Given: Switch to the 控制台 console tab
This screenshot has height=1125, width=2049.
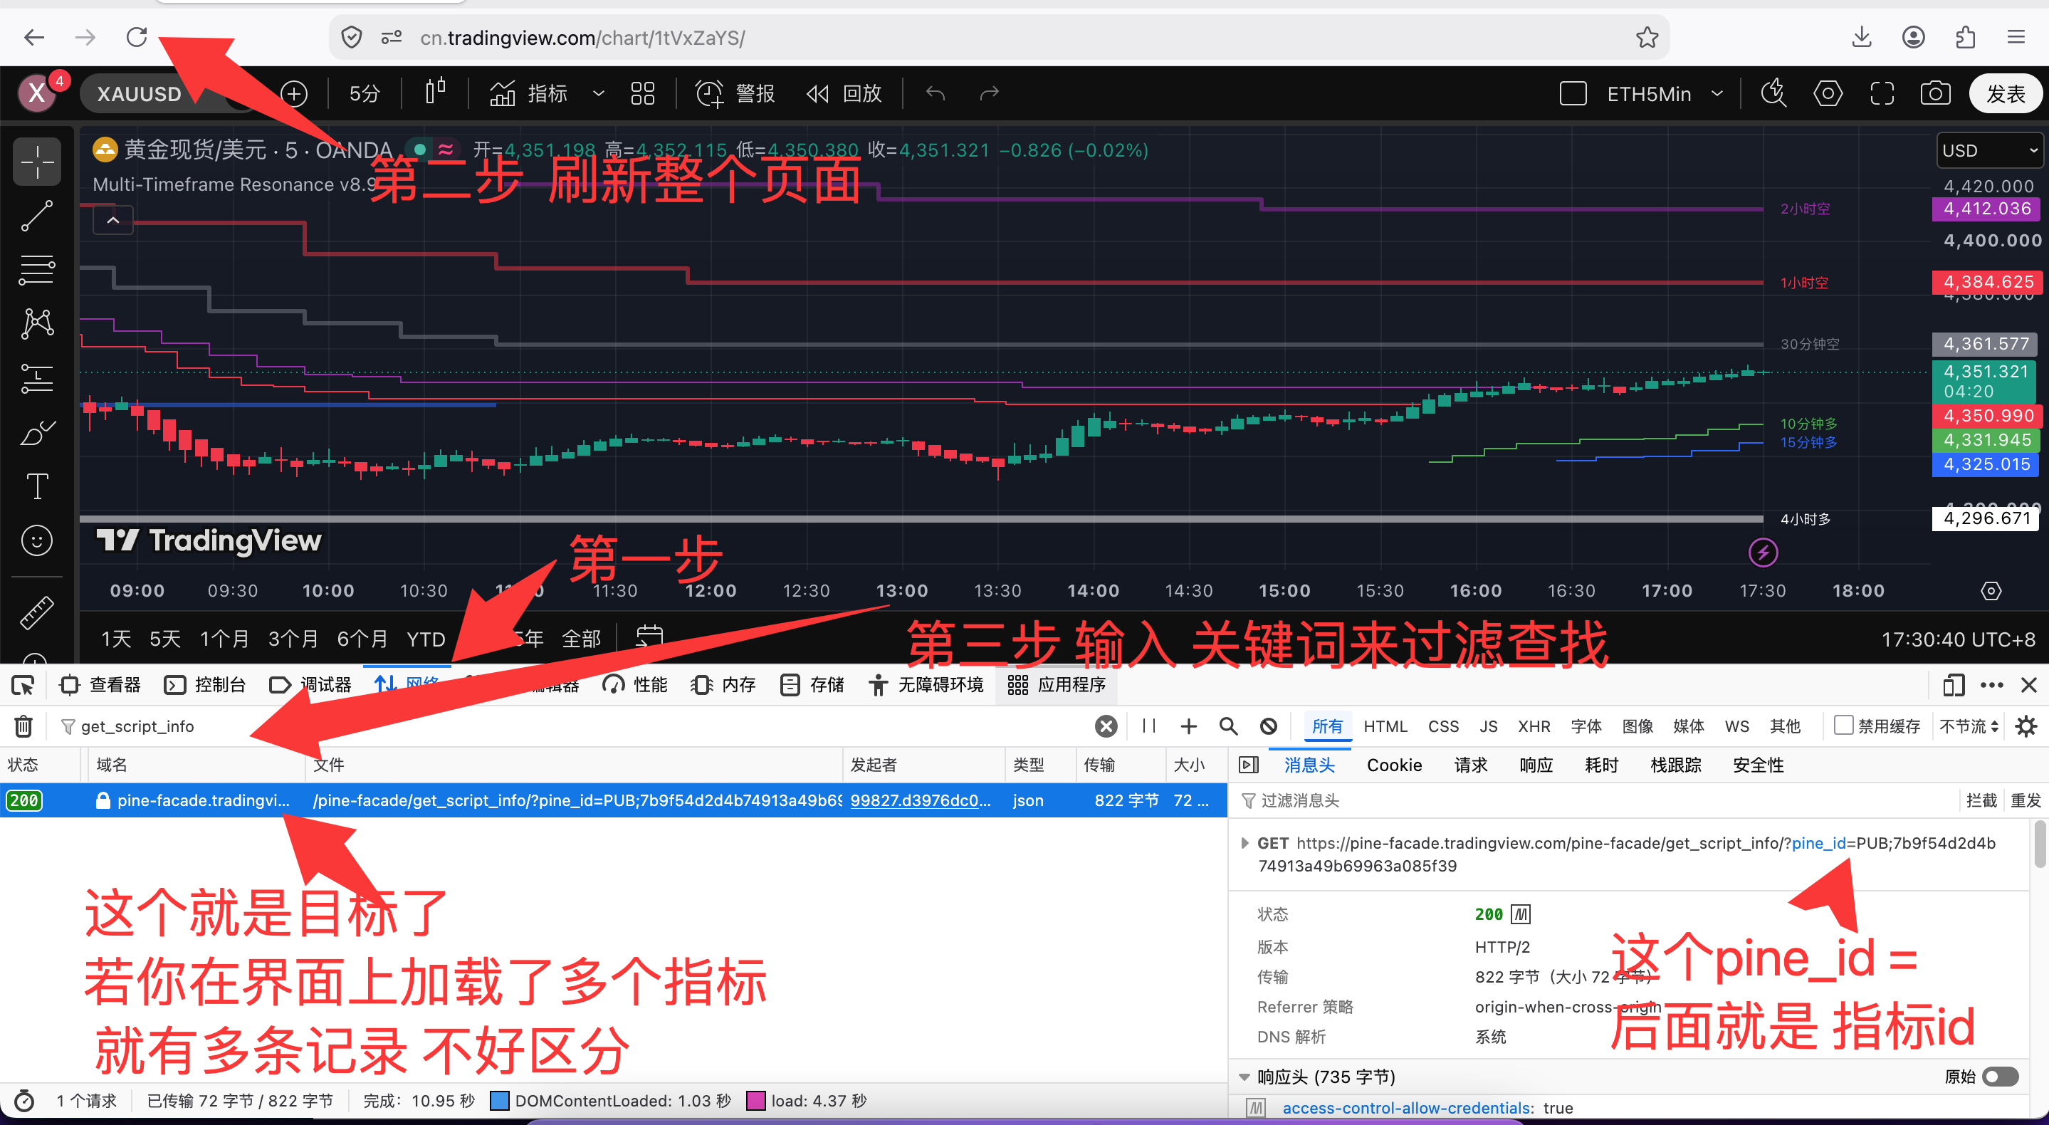Looking at the screenshot, I should 205,684.
